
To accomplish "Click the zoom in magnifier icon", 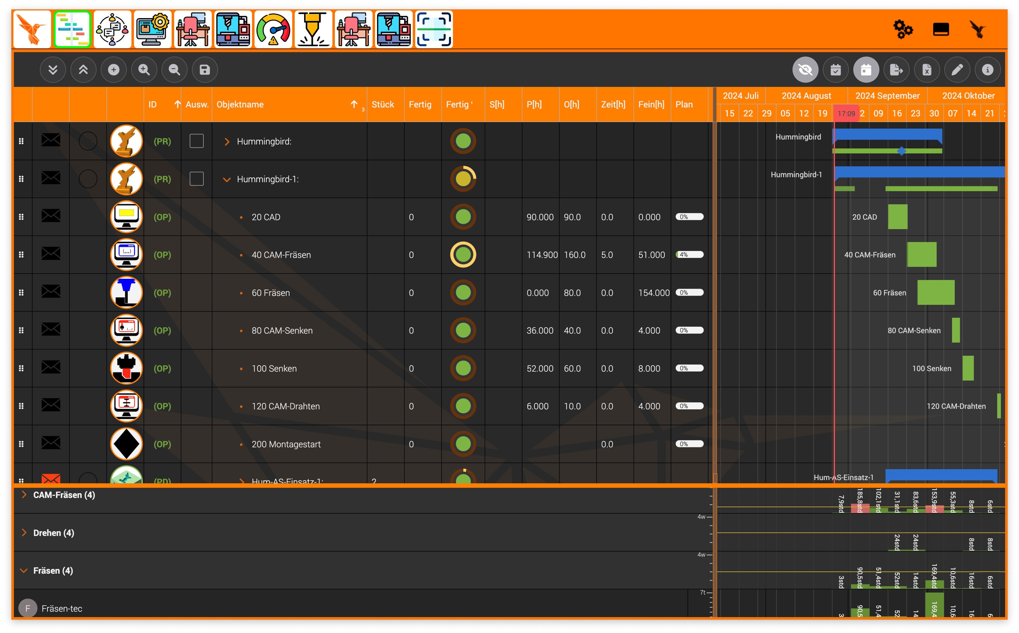I will (x=144, y=69).
